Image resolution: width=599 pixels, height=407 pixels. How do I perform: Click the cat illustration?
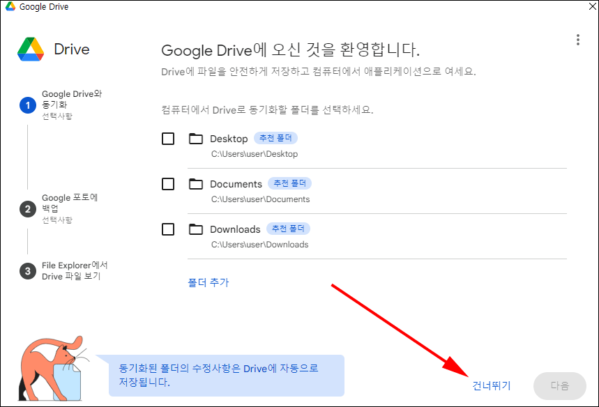tap(54, 369)
